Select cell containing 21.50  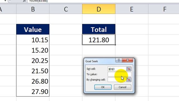(x=33, y=71)
